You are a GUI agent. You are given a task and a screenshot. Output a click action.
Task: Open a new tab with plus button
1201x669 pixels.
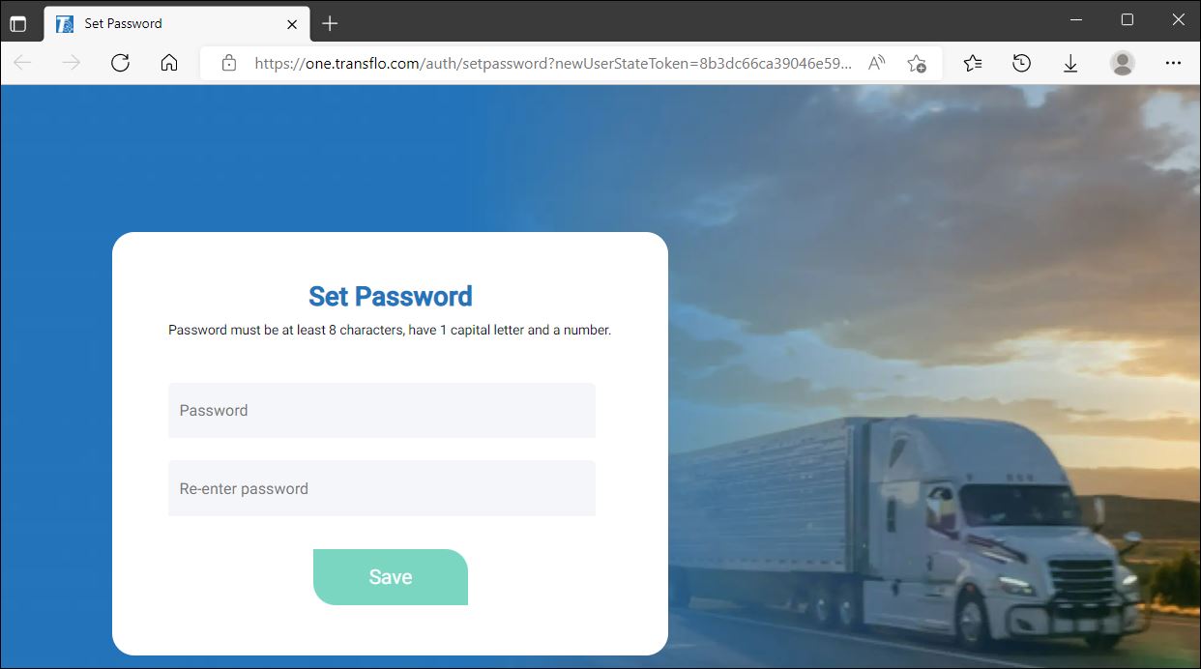coord(330,23)
